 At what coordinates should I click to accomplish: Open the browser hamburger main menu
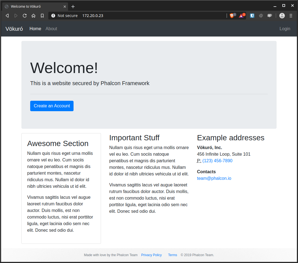point(291,16)
